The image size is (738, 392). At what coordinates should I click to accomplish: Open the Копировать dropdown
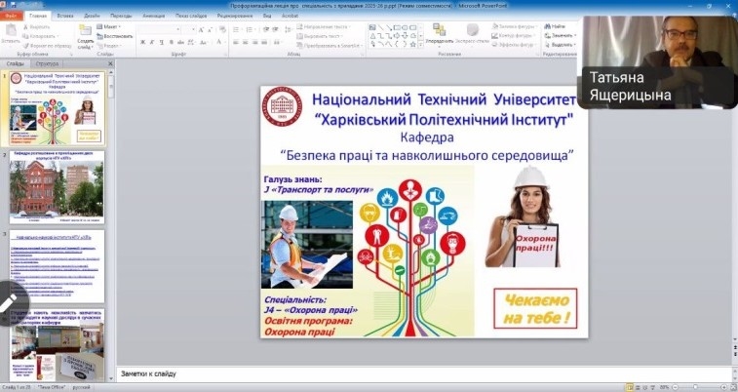pos(41,36)
